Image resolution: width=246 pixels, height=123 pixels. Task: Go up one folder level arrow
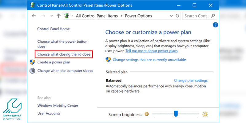[58, 16]
